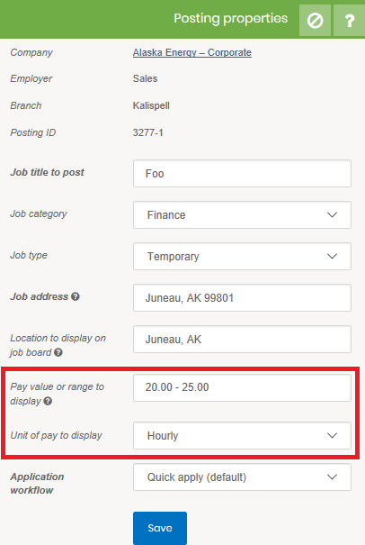Open the Job category dropdown showing Finance
The height and width of the screenshot is (545, 365).
point(242,214)
